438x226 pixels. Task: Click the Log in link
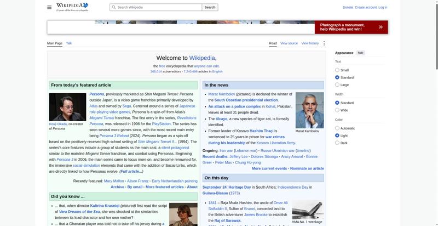point(383,7)
